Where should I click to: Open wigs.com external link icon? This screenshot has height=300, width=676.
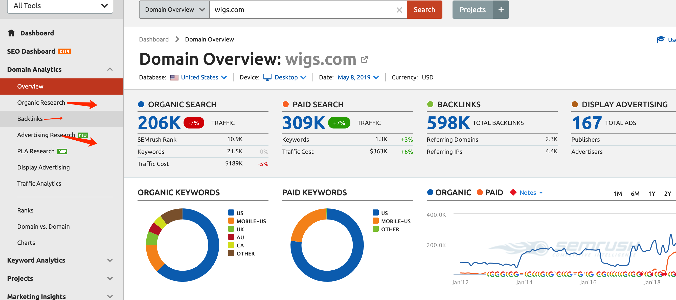(x=364, y=59)
